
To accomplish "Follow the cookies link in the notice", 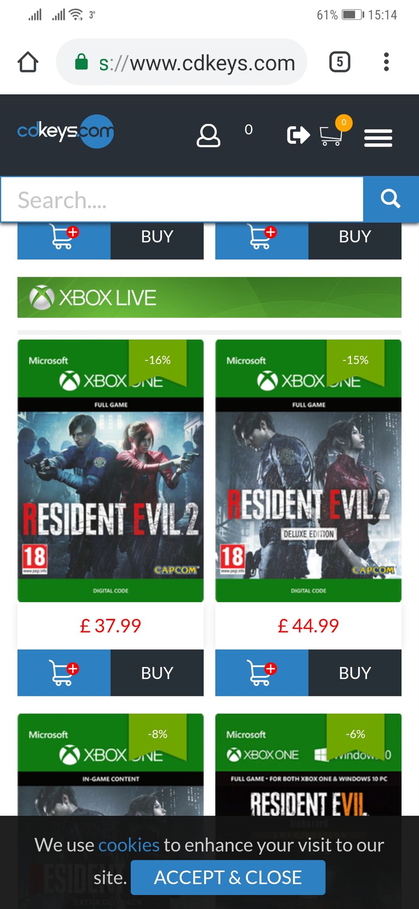I will click(x=129, y=845).
